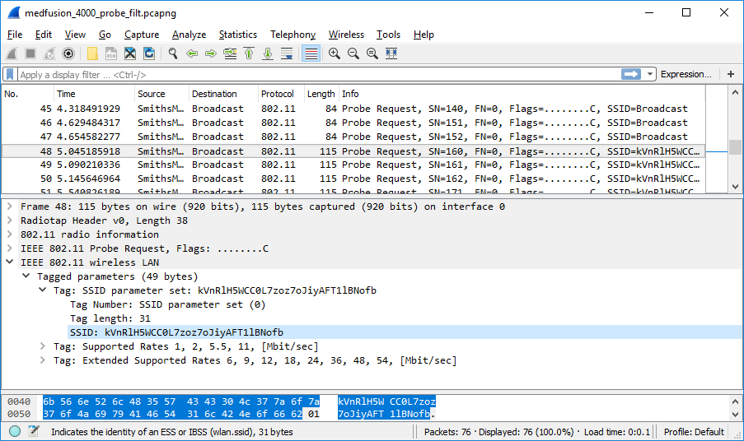
Task: Toggle auto-scroll during live capture
Action: pyautogui.click(x=287, y=53)
